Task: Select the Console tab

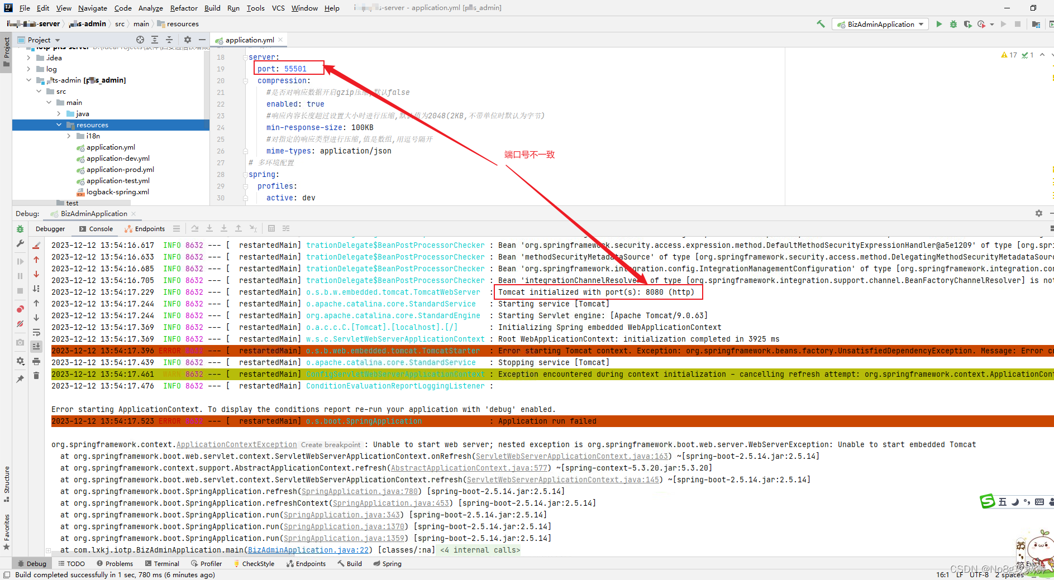Action: (96, 228)
